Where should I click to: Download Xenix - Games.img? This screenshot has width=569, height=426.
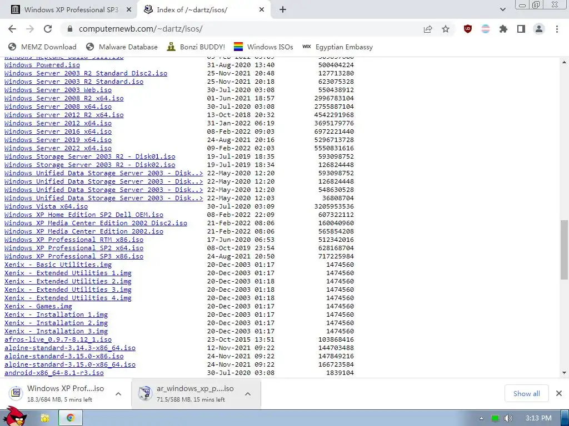[x=38, y=306]
